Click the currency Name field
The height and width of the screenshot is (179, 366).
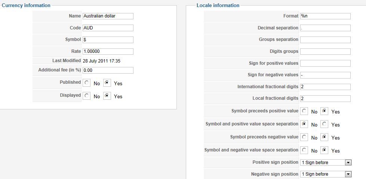tap(108, 16)
